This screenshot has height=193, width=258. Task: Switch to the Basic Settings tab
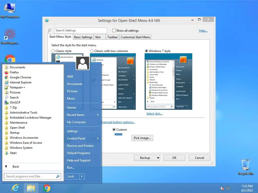click(x=83, y=37)
